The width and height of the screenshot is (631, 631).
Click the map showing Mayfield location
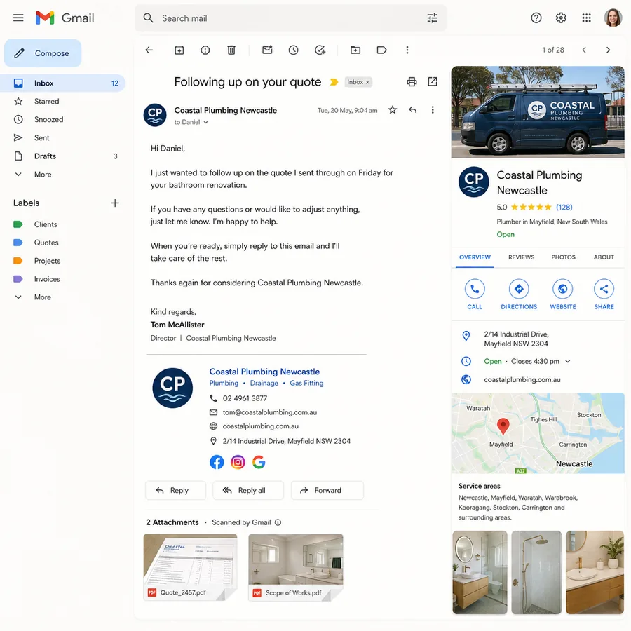(x=538, y=433)
